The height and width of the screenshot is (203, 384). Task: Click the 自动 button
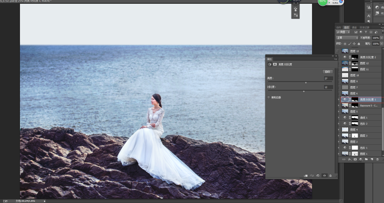(x=328, y=72)
